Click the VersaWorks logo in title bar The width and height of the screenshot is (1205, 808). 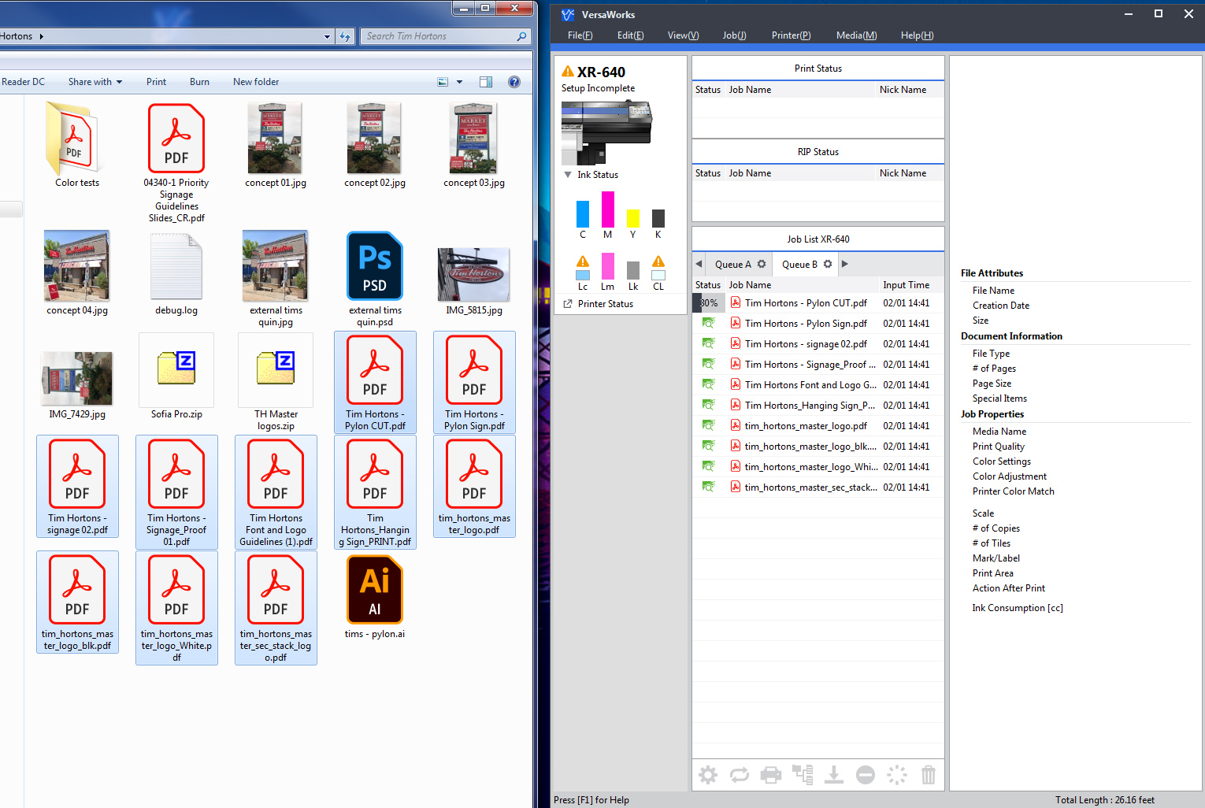[x=568, y=14]
